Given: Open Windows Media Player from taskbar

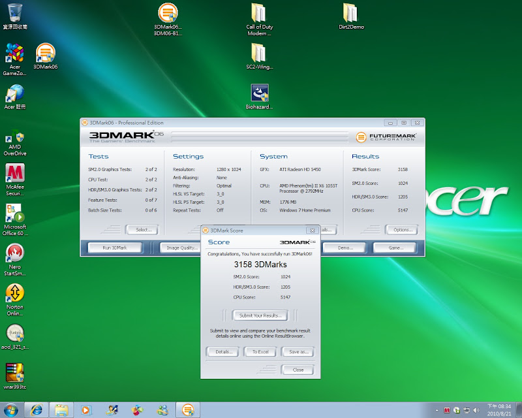Looking at the screenshot, I should click(86, 410).
